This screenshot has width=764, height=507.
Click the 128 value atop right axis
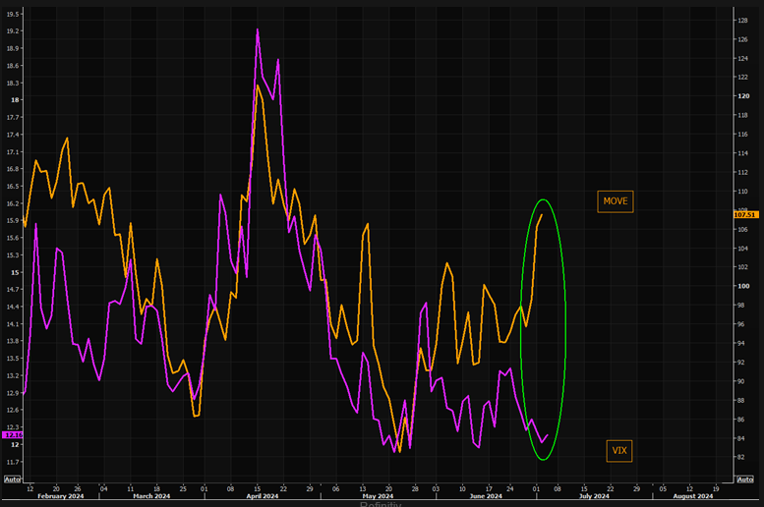tap(744, 20)
